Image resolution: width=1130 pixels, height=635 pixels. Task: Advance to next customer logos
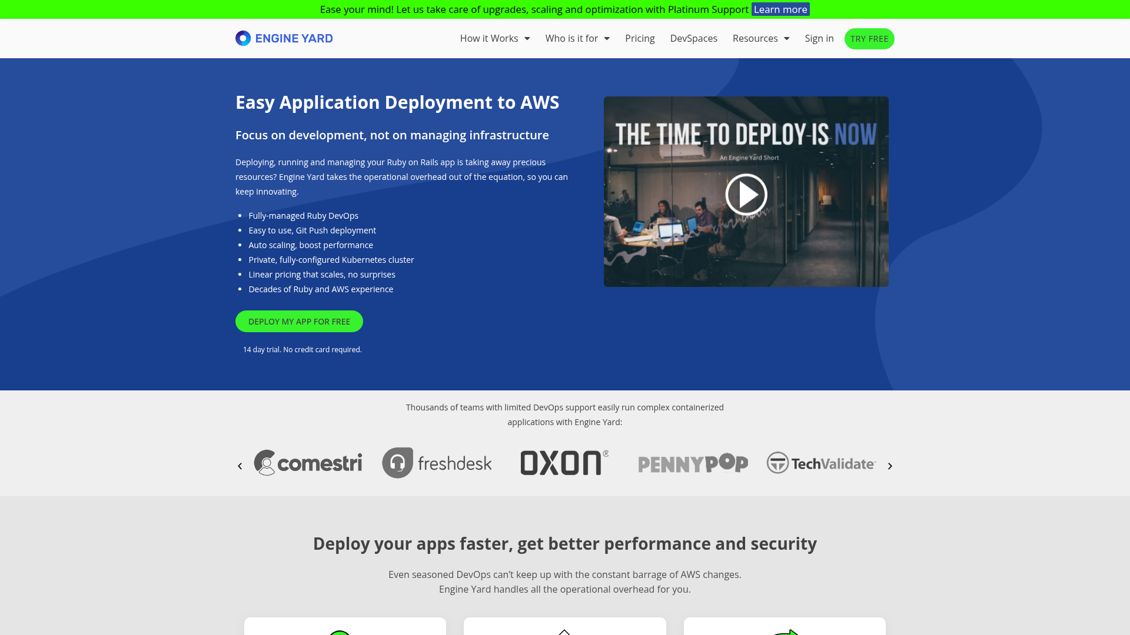[889, 466]
